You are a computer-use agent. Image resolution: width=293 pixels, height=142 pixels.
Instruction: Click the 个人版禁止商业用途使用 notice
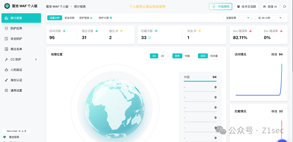pos(147,7)
